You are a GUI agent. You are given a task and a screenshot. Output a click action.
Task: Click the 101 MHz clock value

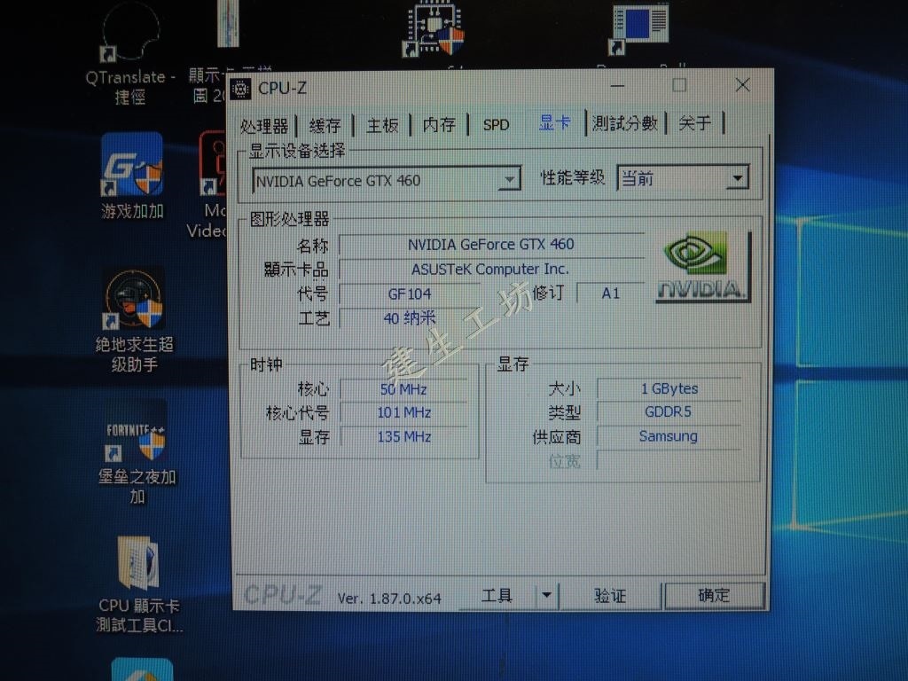click(x=403, y=412)
